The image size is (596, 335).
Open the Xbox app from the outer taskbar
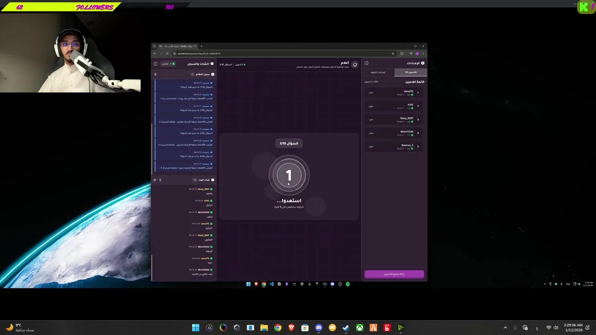pyautogui.click(x=359, y=328)
